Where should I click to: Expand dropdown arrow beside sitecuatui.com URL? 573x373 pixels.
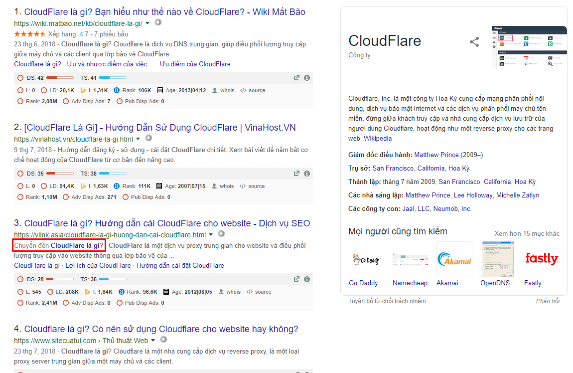[153, 341]
